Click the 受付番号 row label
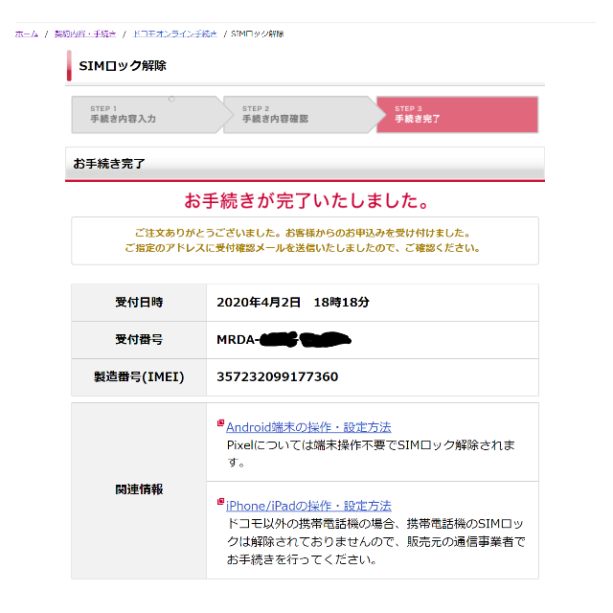613x613 pixels. [139, 339]
